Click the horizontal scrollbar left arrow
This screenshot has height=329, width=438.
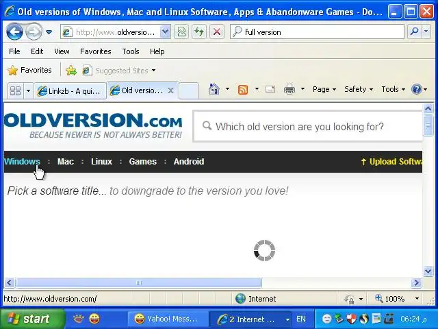click(9, 282)
